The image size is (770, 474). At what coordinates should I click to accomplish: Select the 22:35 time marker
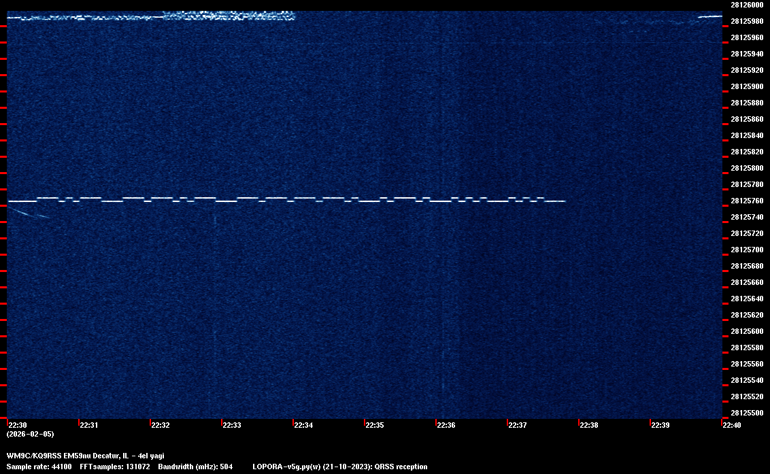tap(374, 425)
